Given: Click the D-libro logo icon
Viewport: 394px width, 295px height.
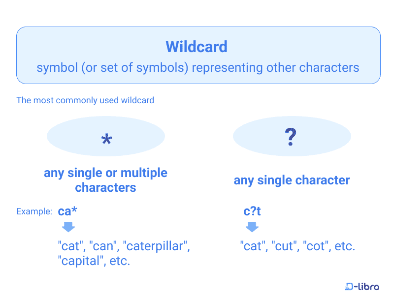Looking at the screenshot, I should (x=349, y=286).
